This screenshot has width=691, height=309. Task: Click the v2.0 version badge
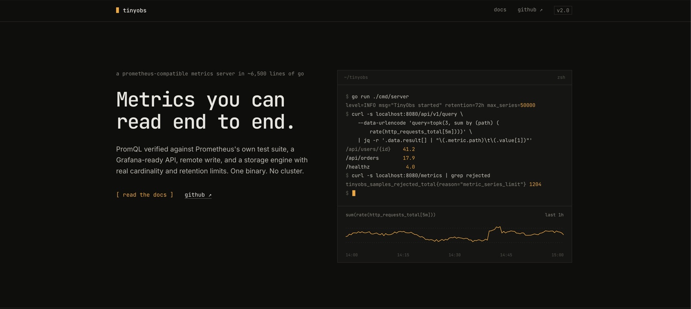(x=563, y=10)
